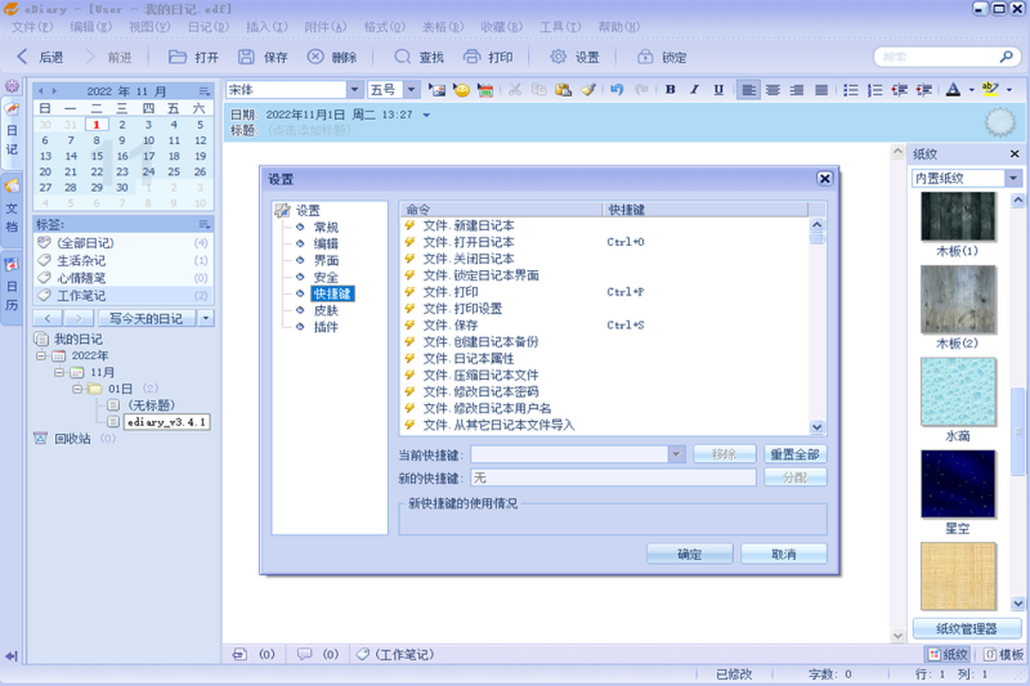The image size is (1030, 686).
Task: Collapse the 2022年 tree node
Action: click(x=42, y=355)
